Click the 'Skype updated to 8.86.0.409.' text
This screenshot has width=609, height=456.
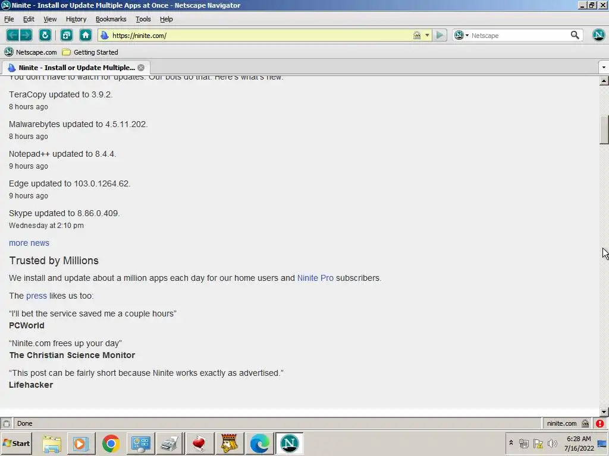64,213
